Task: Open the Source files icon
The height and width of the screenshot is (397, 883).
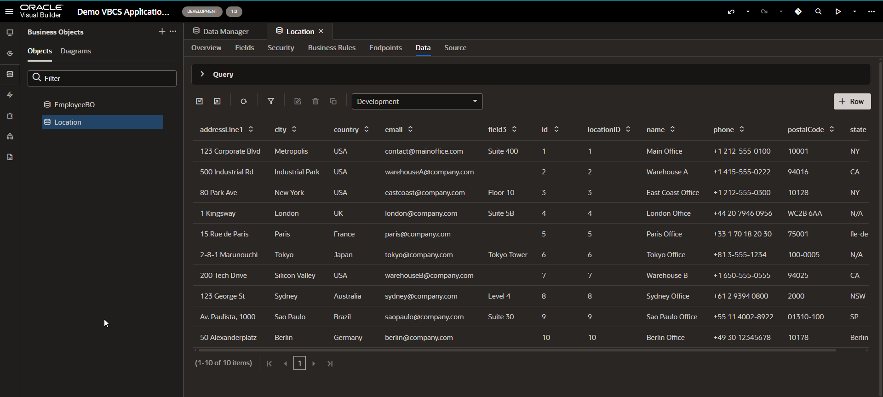Action: pos(10,157)
